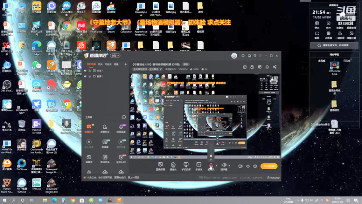The height and width of the screenshot is (204, 362).
Task: Open File Explorer from taskbar
Action: 45,200
